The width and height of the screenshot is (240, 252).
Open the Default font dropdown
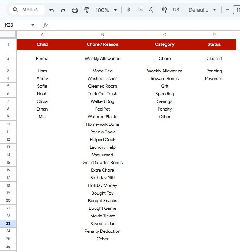click(202, 10)
